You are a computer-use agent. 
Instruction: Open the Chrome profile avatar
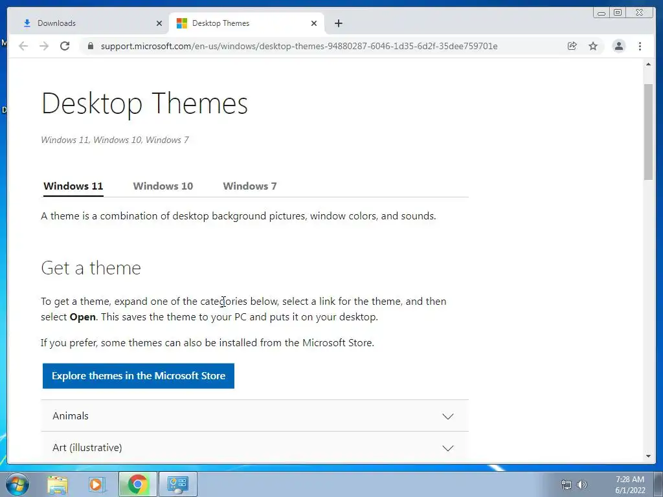coord(618,46)
